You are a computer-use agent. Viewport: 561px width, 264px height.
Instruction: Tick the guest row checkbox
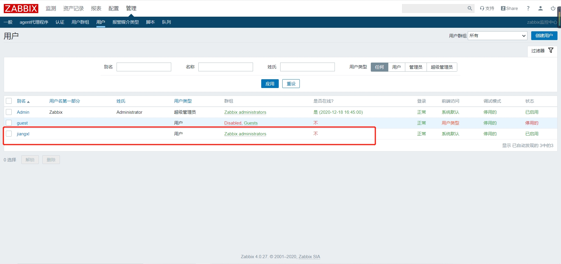point(9,123)
